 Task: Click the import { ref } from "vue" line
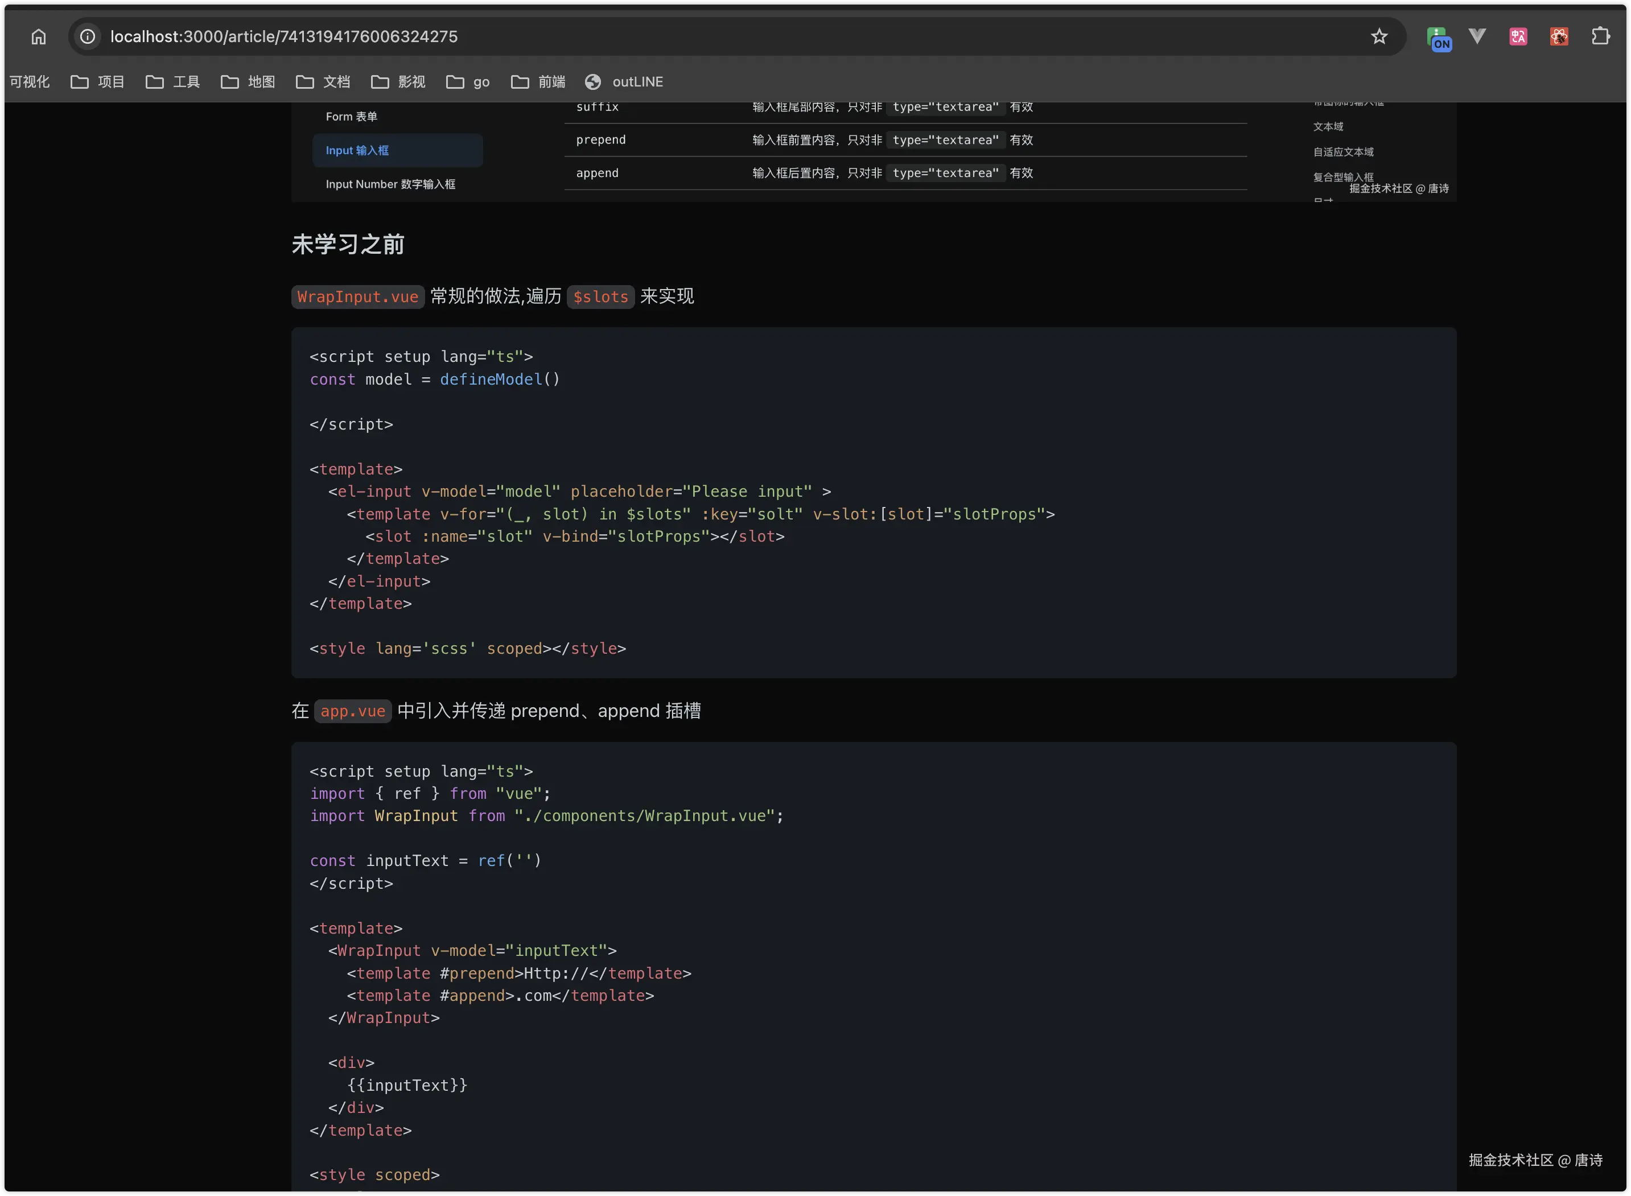430,794
